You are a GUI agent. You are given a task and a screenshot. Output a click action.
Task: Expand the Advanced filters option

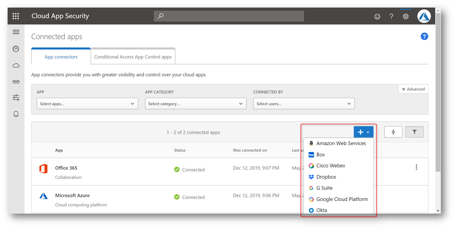click(x=413, y=89)
